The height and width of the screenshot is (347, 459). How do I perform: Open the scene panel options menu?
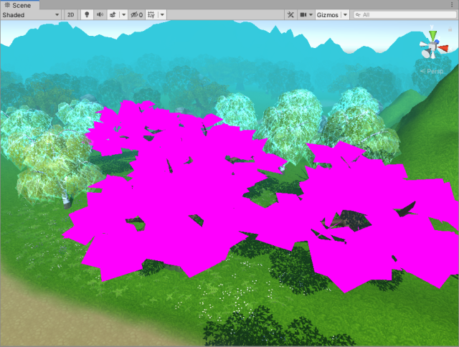[452, 4]
